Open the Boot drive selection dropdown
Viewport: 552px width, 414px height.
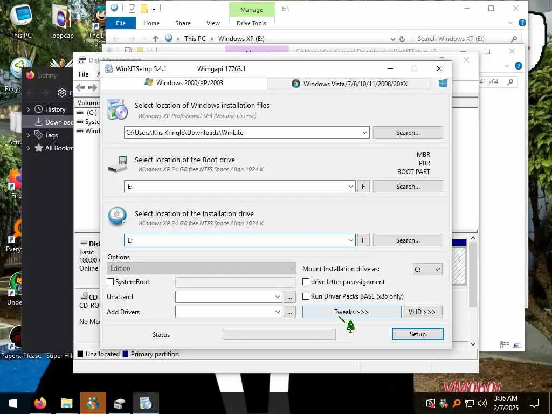point(350,187)
